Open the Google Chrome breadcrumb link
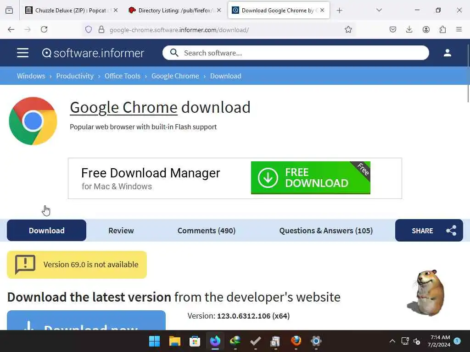The height and width of the screenshot is (352, 470). point(175,76)
